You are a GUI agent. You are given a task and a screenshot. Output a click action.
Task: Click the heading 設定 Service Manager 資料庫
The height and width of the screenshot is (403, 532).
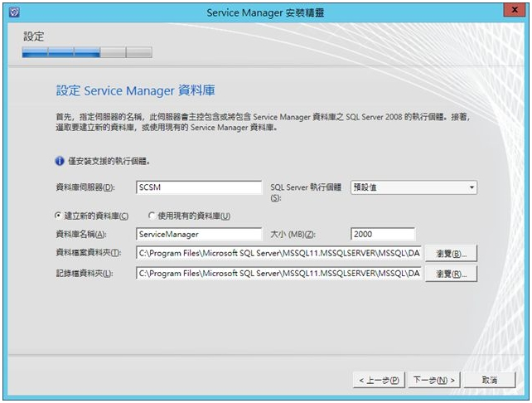point(135,90)
